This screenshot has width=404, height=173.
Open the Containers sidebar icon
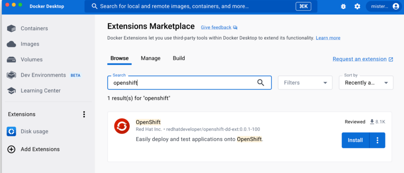[11, 28]
